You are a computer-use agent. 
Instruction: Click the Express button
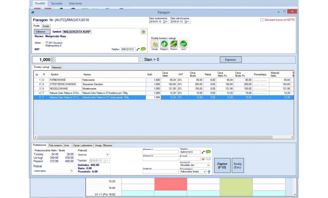tap(230, 60)
